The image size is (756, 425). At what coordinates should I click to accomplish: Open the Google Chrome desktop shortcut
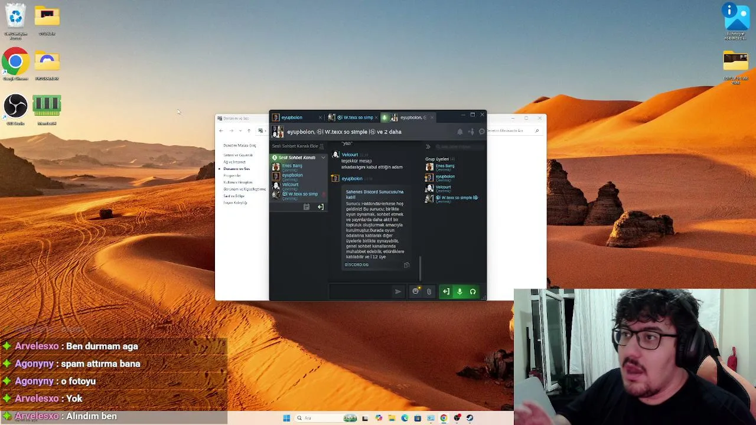click(16, 65)
